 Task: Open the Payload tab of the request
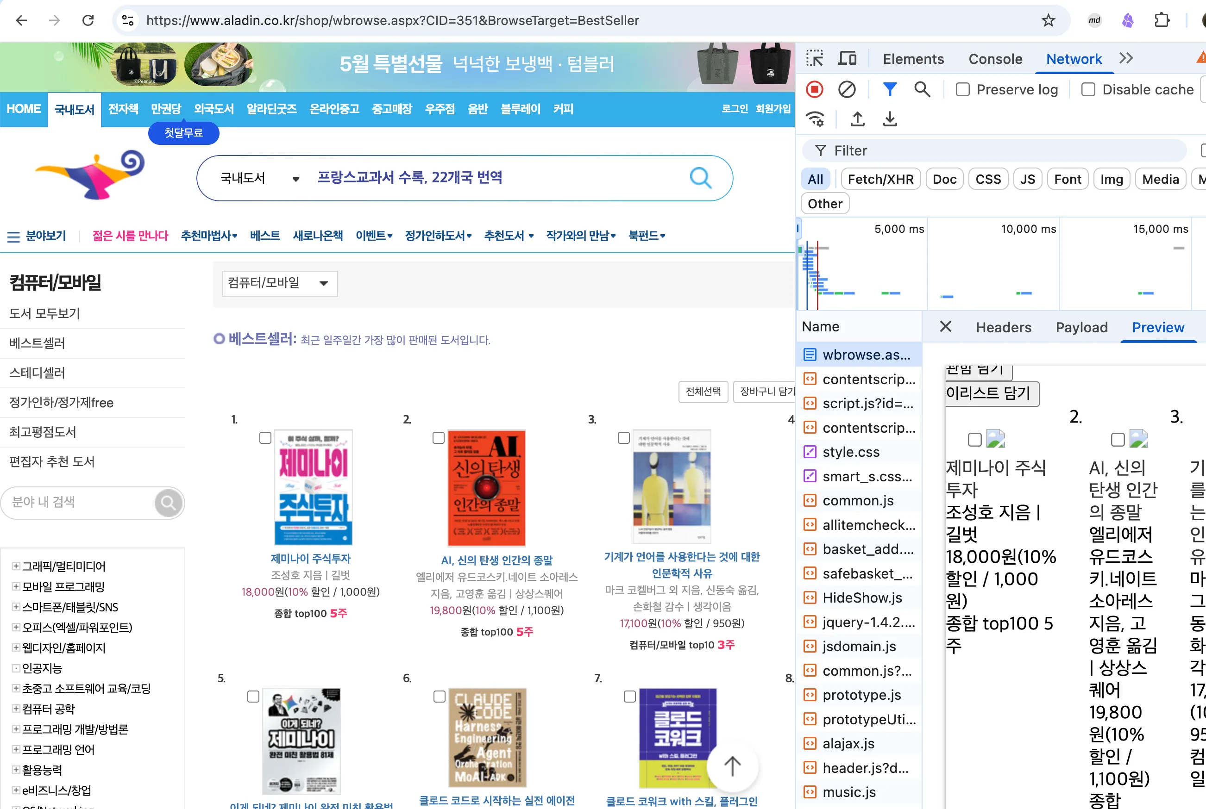(1081, 327)
